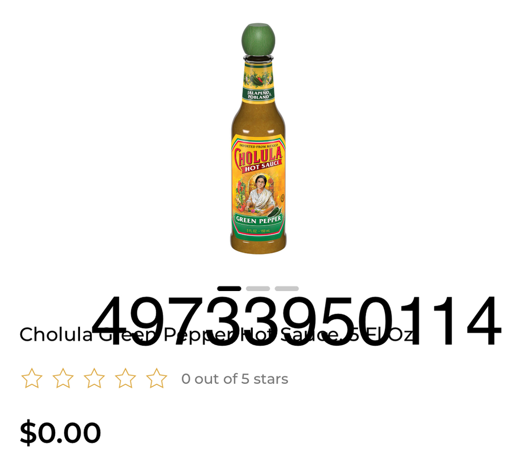This screenshot has width=516, height=475.
Task: Open the Cholula bottle product image
Action: click(x=258, y=138)
